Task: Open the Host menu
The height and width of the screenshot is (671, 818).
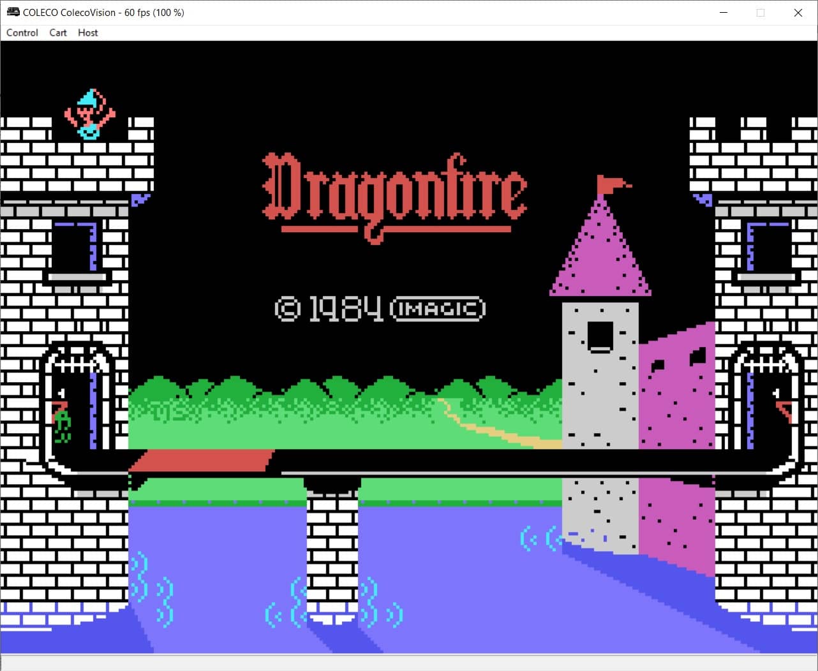Action: point(88,33)
